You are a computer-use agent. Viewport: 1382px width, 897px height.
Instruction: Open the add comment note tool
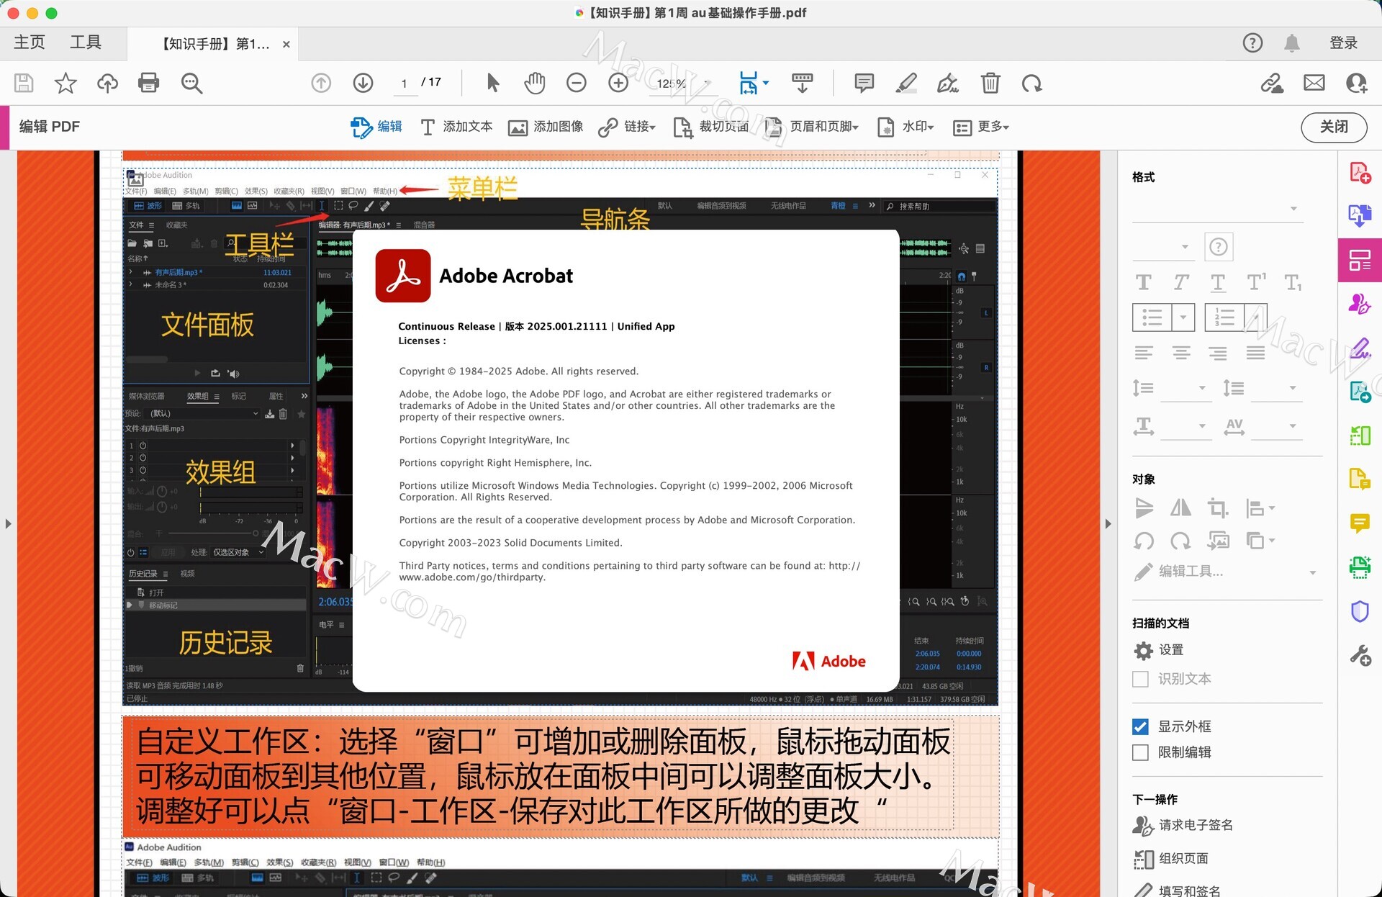point(864,83)
